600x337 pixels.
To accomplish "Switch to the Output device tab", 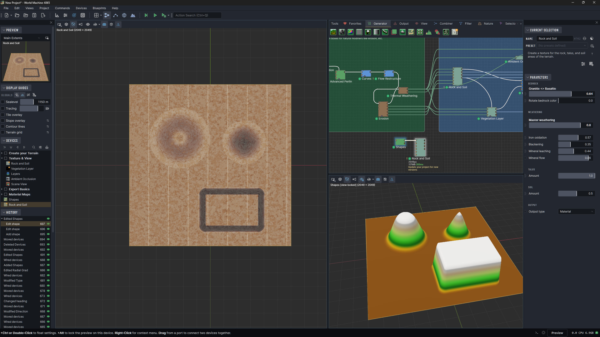I will [401, 24].
